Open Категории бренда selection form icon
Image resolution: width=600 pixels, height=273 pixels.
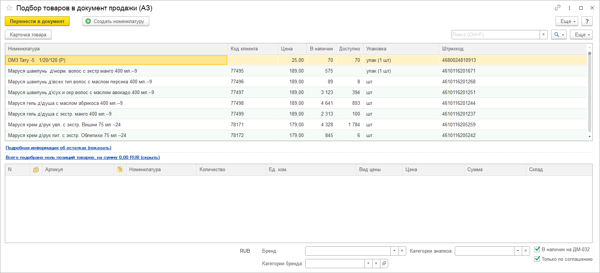click(384, 263)
